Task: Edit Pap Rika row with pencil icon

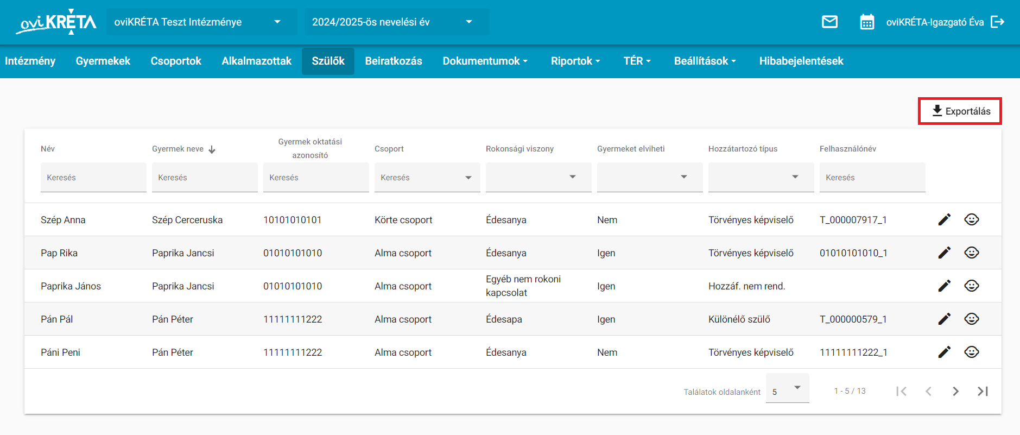Action: (x=945, y=253)
